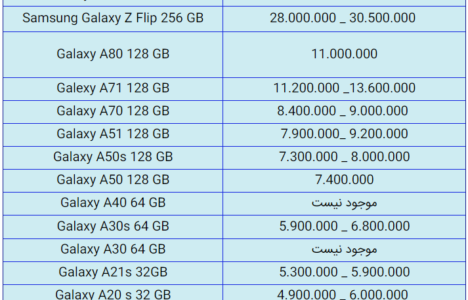
Task: Select the Galaxy A70 128 GB cell
Action: pos(113,111)
